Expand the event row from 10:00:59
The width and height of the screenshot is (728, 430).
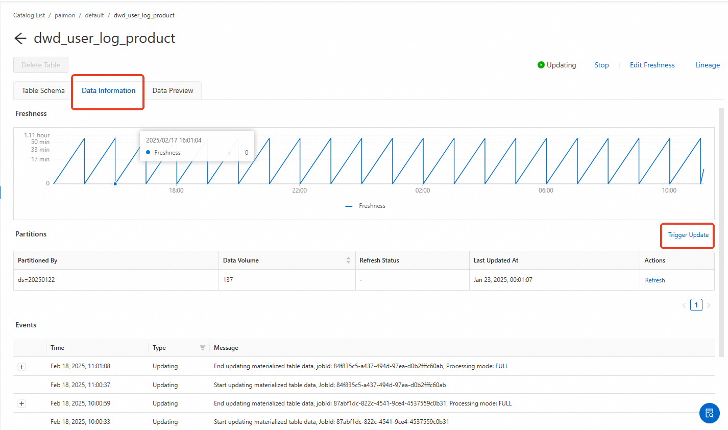[x=21, y=403]
